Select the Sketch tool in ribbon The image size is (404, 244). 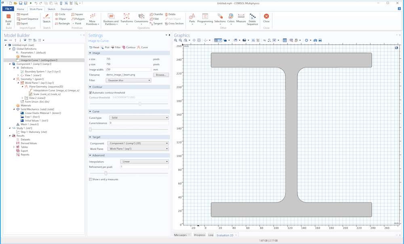pyautogui.click(x=46, y=19)
